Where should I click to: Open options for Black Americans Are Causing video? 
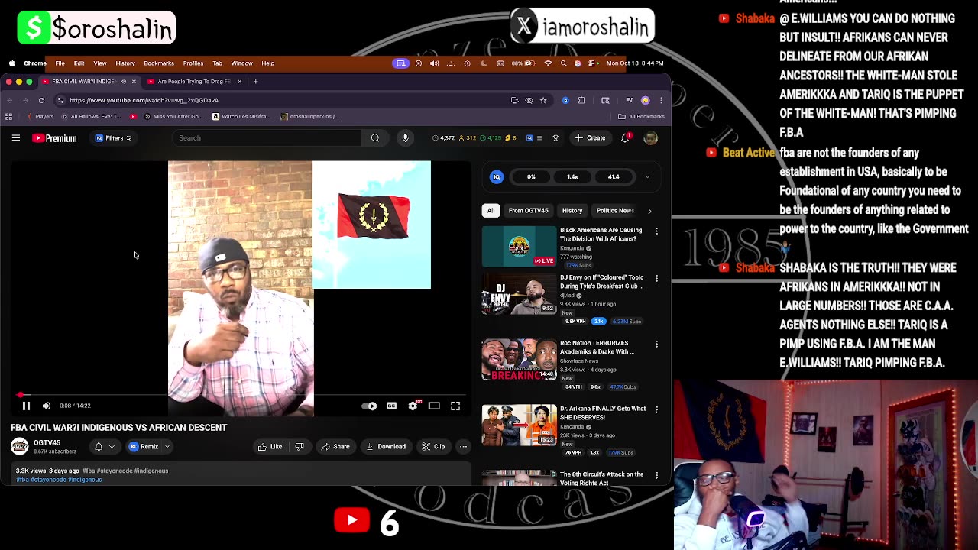click(656, 231)
